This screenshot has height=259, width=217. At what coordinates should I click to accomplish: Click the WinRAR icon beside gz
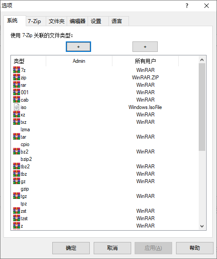pos(17,181)
